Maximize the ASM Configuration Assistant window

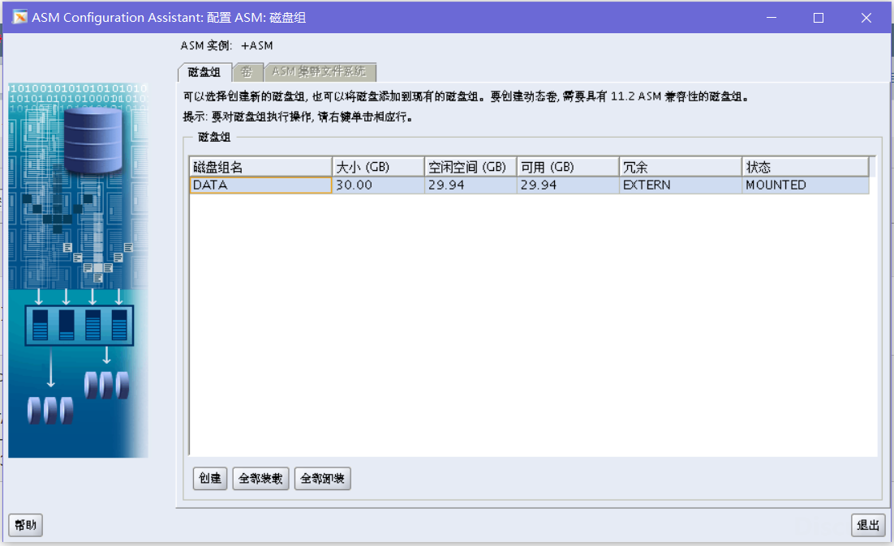pyautogui.click(x=819, y=17)
